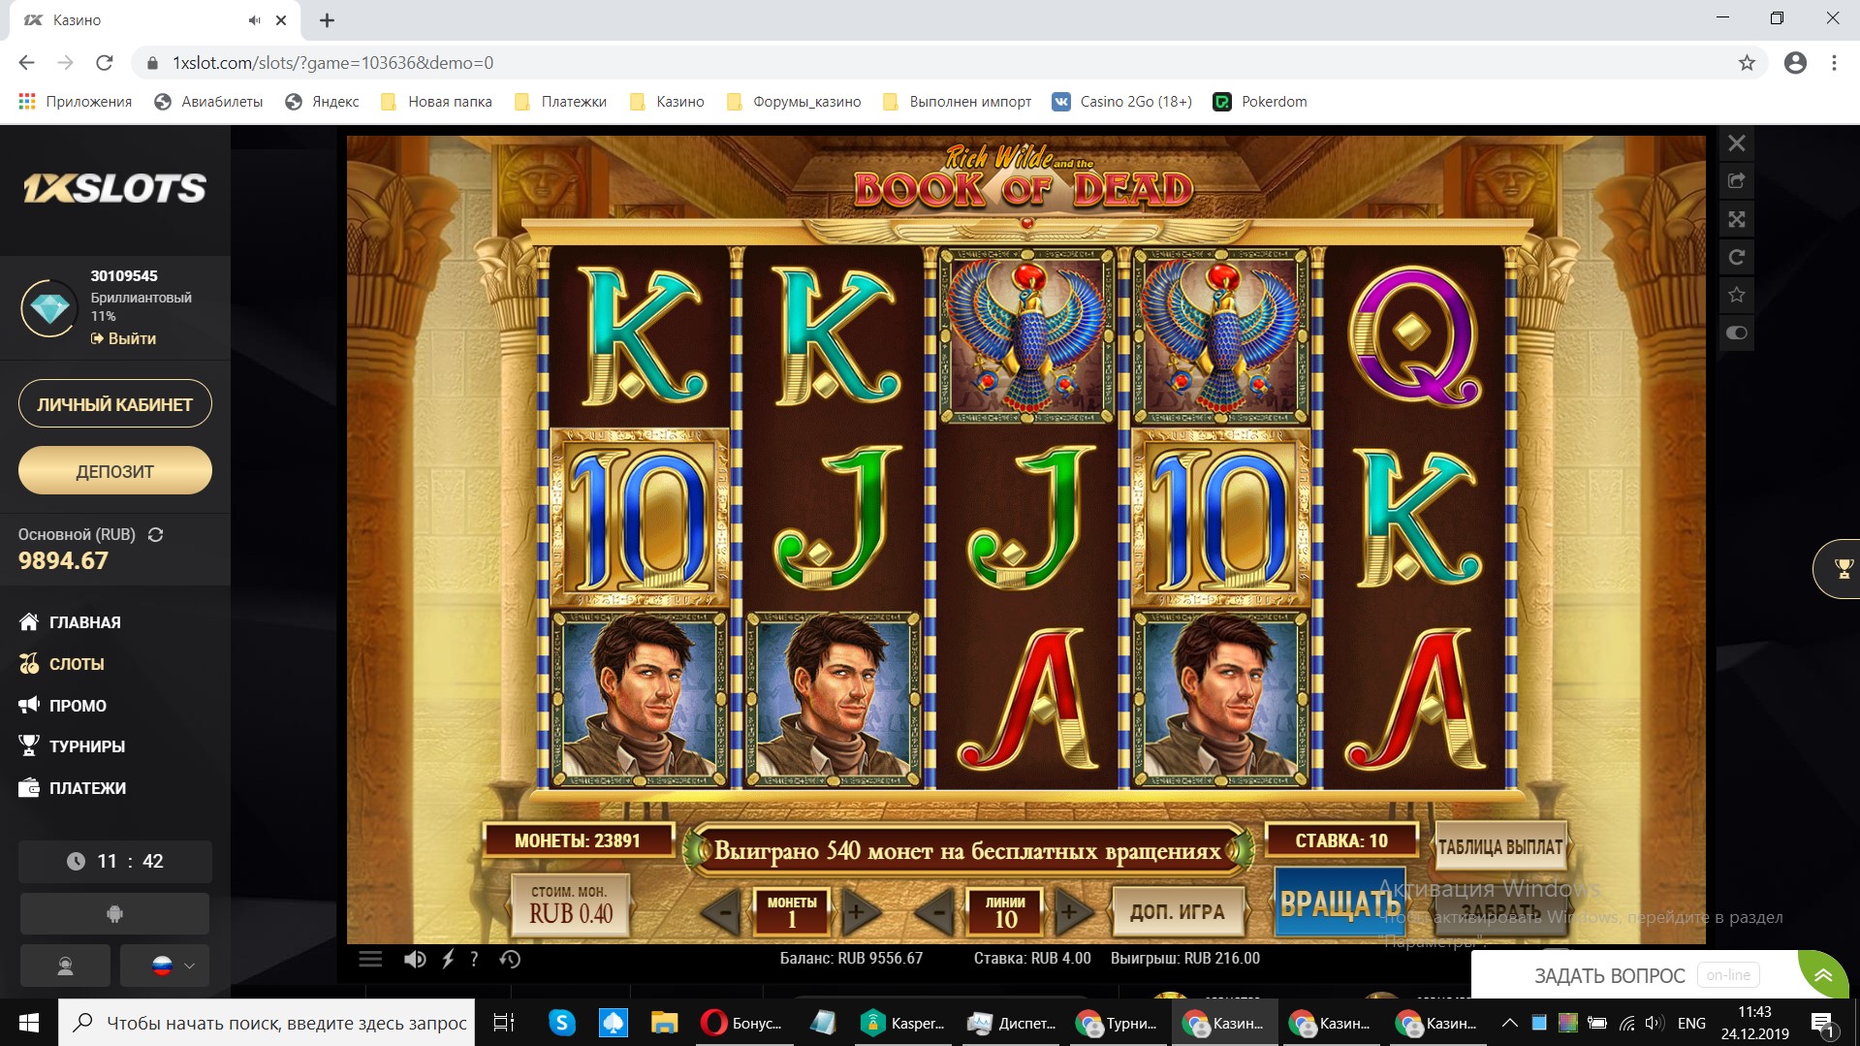The image size is (1860, 1046).
Task: Open the Авиабилеты bookmark
Action: tap(208, 102)
